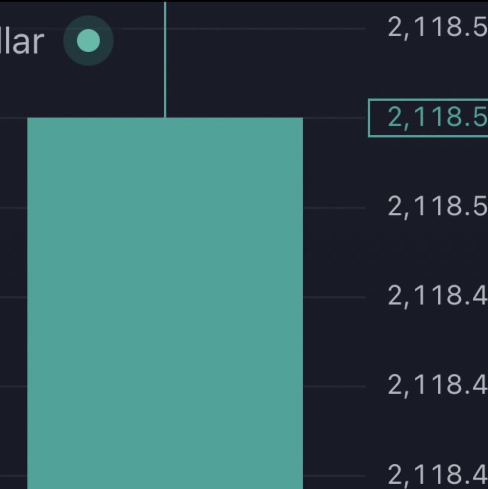Click the left border of the boxed price tag
Screen dimensions: 488x489
(369, 118)
